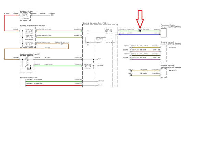Image resolution: width=213 pixels, height=145 pixels.
Task: Click the Passive coil (D156) label
Action: pos(29,77)
